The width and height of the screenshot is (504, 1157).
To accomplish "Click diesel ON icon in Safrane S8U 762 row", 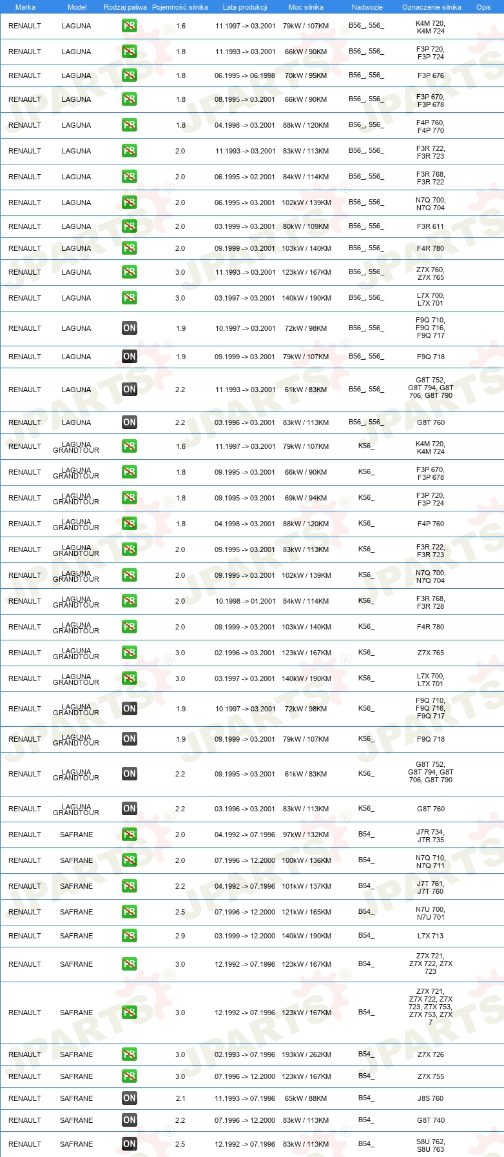I will 130,1144.
